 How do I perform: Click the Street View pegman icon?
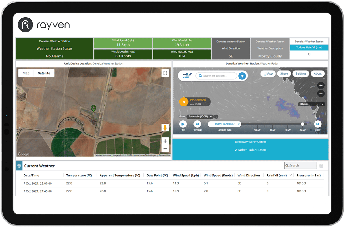(x=165, y=128)
